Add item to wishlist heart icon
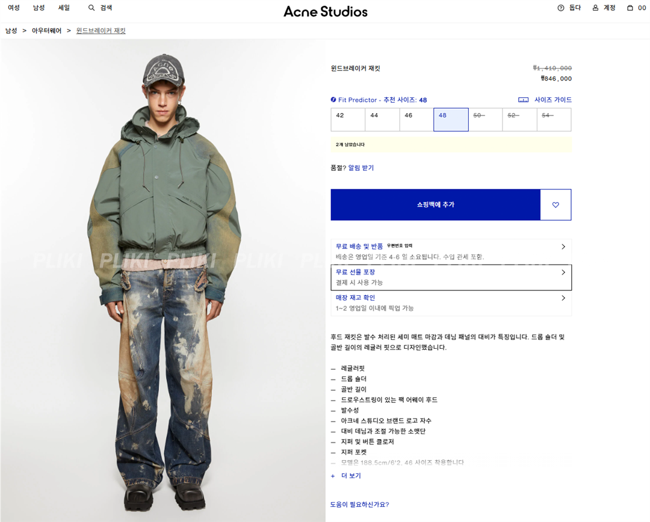The height and width of the screenshot is (522, 650). (x=556, y=204)
